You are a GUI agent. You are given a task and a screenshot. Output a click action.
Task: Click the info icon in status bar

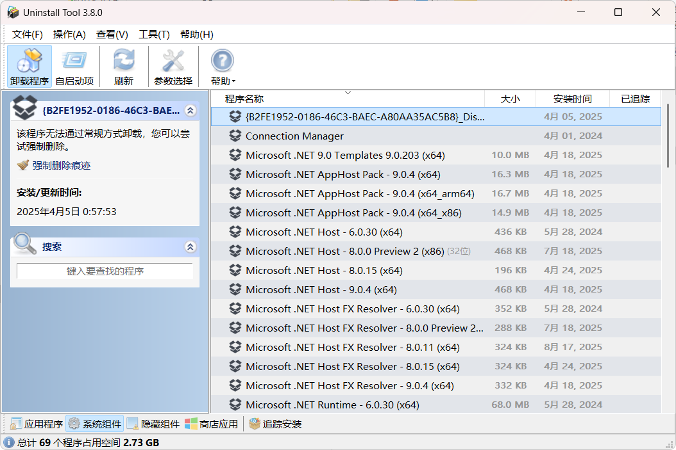pos(8,442)
